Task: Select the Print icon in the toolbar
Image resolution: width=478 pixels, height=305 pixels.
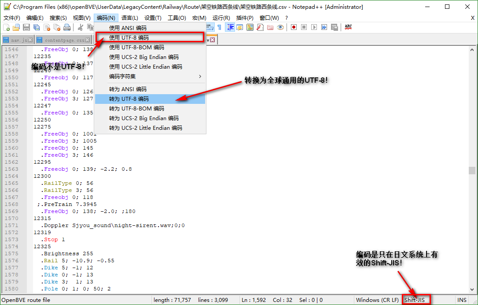Action: (66, 27)
